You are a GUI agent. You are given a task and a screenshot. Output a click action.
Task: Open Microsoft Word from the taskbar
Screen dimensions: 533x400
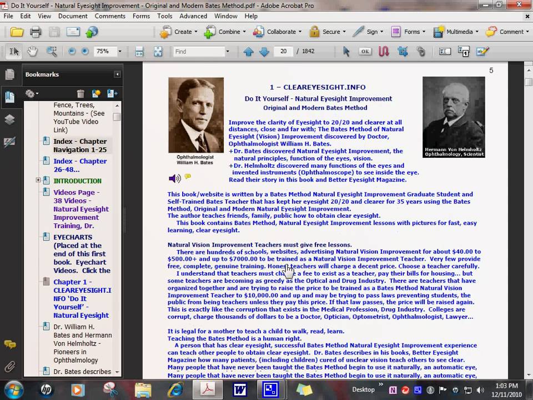point(239,389)
